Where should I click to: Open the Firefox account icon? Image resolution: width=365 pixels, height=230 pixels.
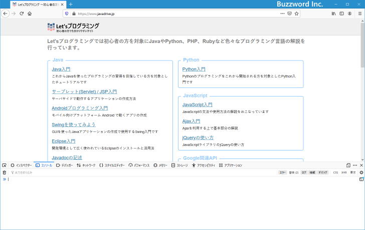tap(349, 13)
